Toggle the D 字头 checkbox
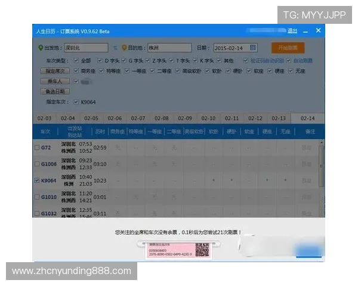Viewport: 358px width, 286px height. 100,60
